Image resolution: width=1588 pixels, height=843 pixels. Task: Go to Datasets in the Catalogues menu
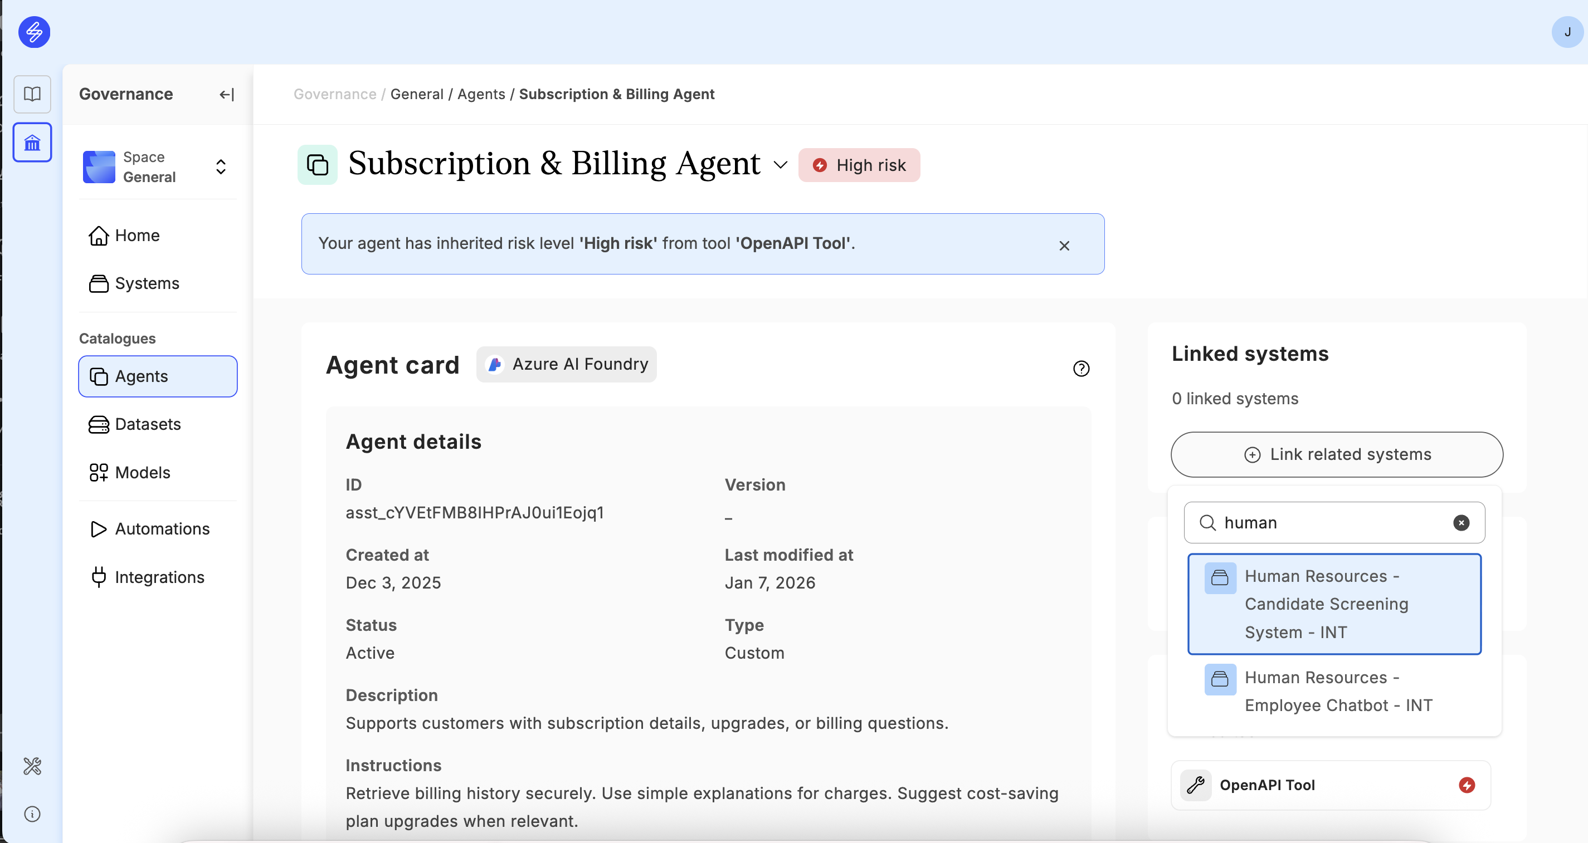point(147,424)
